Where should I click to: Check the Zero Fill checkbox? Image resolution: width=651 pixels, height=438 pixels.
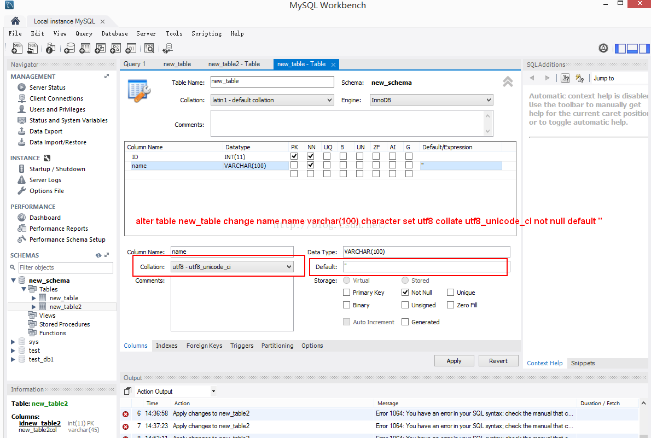pos(450,305)
